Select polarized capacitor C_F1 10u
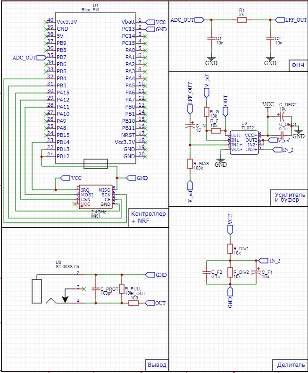308x373 pixels. [x=256, y=272]
